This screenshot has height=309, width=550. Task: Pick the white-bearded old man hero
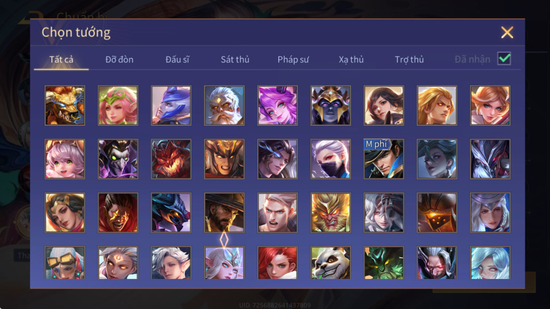tap(224, 106)
